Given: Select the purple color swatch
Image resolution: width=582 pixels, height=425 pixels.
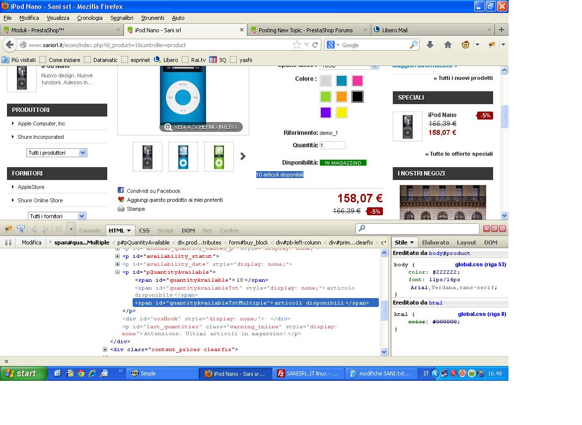Looking at the screenshot, I should [326, 113].
